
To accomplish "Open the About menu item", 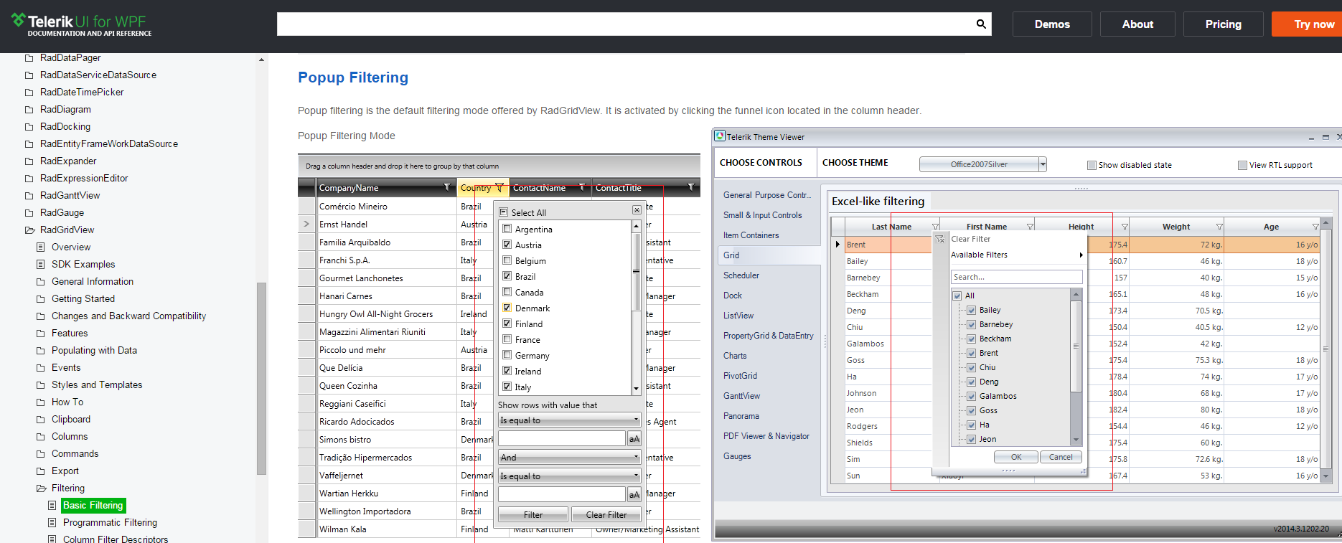I will coord(1137,24).
